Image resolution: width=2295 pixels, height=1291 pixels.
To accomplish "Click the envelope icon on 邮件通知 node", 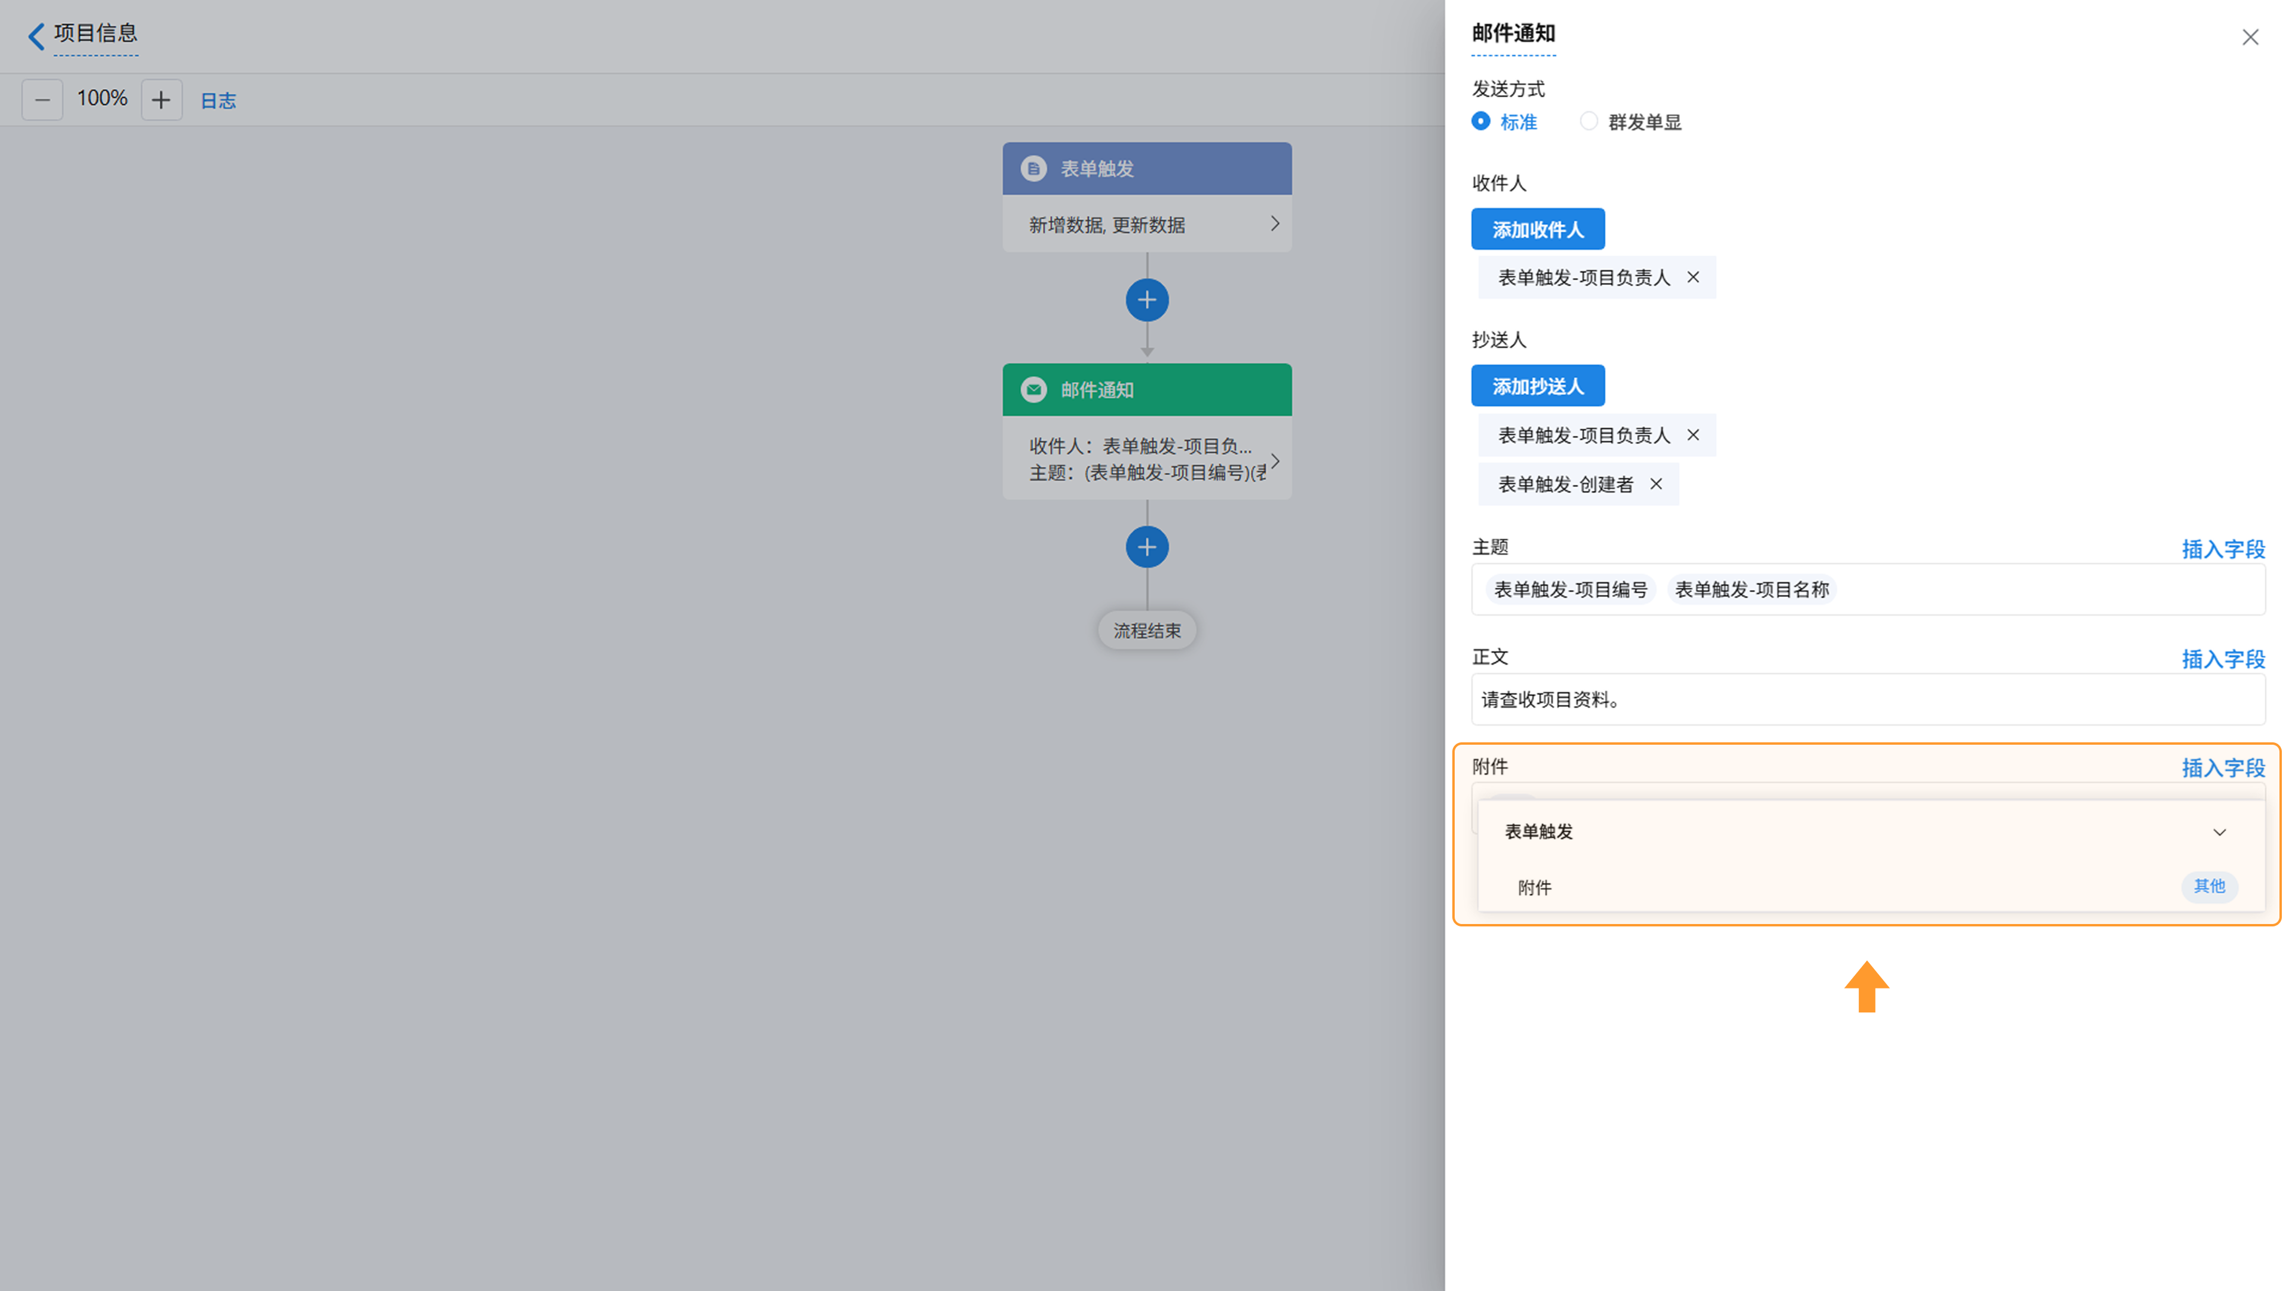I will point(1033,389).
